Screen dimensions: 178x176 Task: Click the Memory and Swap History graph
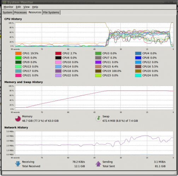94,98
